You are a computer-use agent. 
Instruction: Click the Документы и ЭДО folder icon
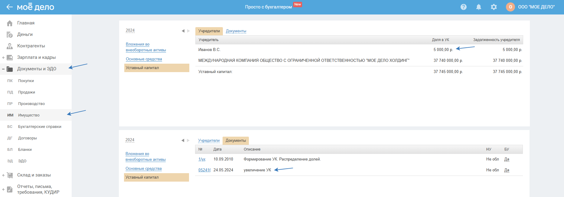click(x=10, y=69)
